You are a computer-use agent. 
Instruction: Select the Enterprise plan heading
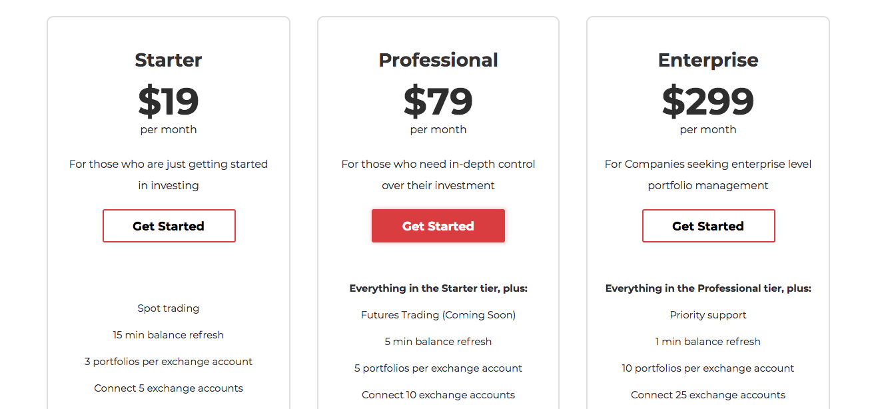pyautogui.click(x=708, y=60)
